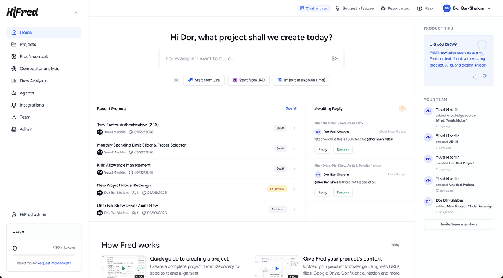Click Yuval Machlin avatar for JS-16 activity

[x=428, y=137]
